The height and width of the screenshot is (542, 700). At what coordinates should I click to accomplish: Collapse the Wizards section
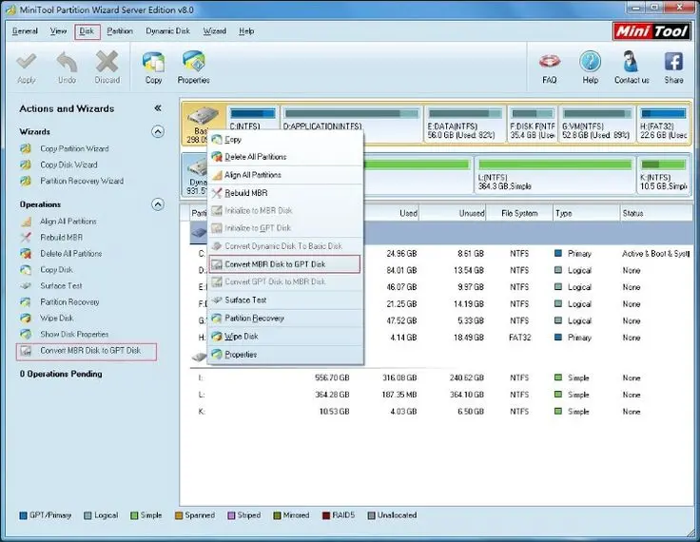coord(158,132)
